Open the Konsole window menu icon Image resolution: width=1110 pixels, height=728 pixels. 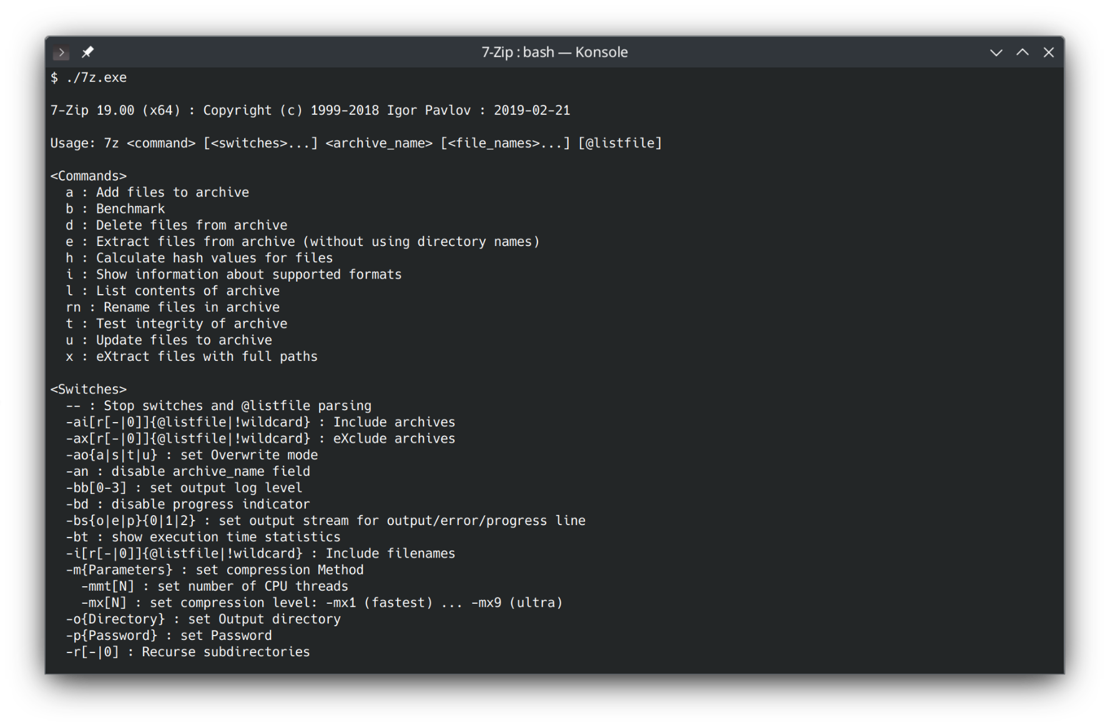coord(61,52)
